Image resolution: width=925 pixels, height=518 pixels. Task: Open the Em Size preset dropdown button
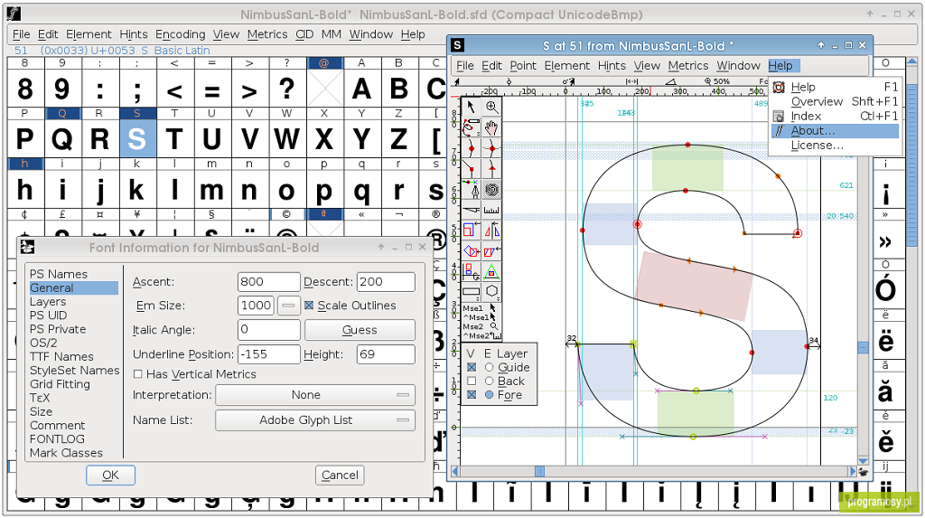288,306
